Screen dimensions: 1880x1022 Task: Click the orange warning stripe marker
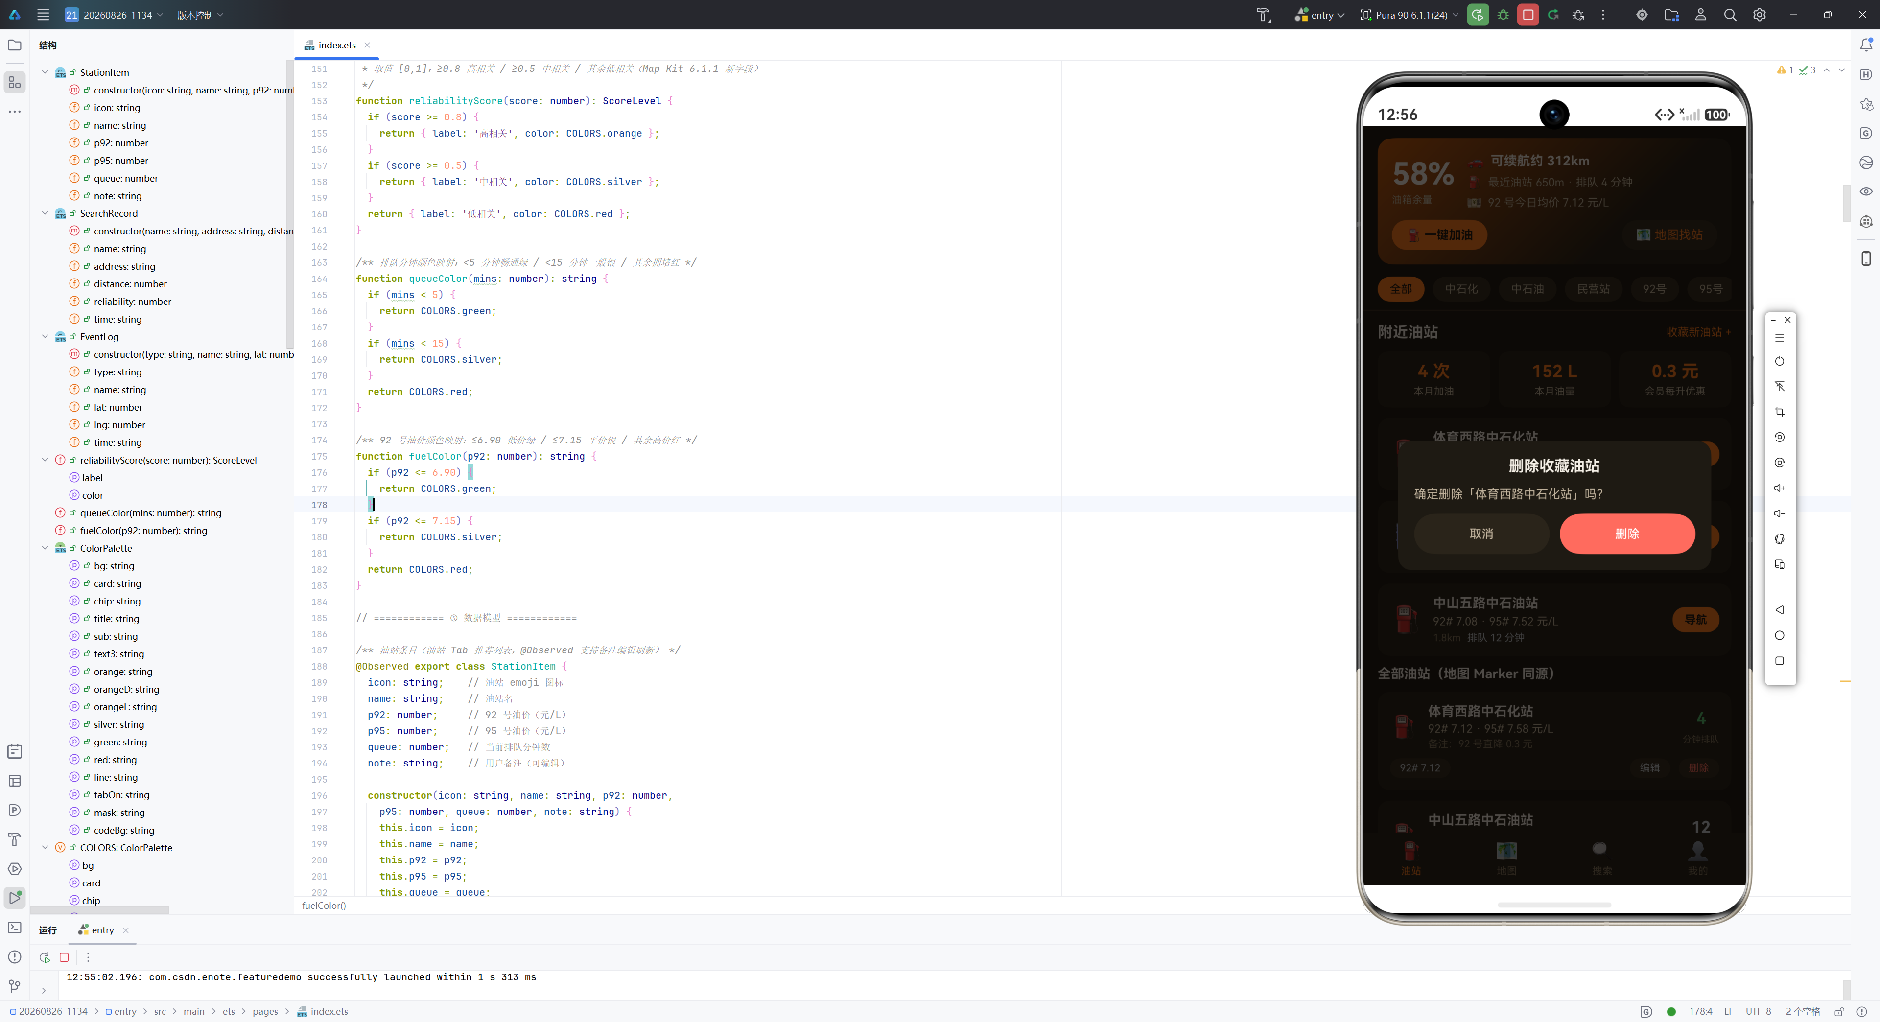[x=1845, y=681]
